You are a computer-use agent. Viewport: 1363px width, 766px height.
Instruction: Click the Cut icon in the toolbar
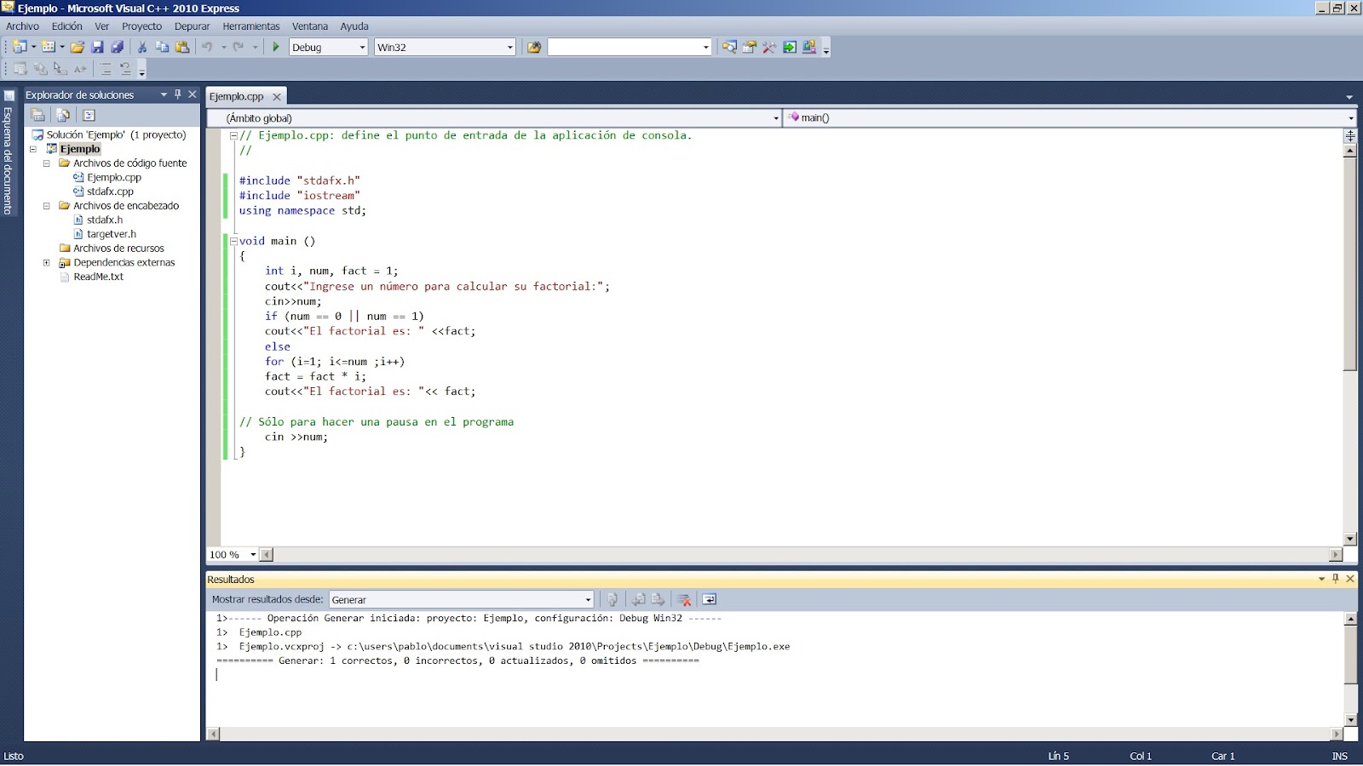141,47
